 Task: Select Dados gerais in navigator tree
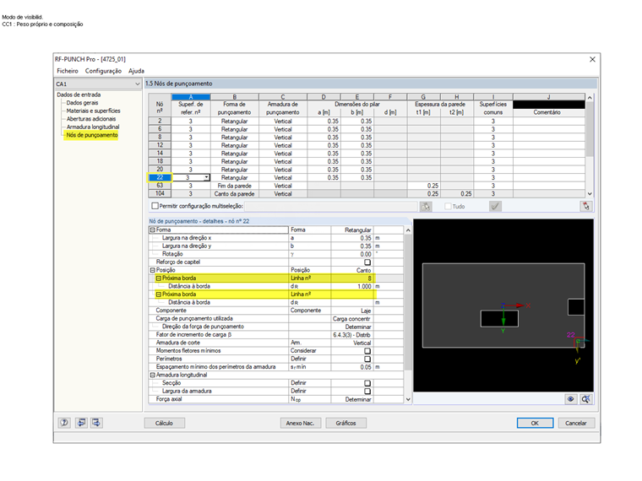pos(82,103)
